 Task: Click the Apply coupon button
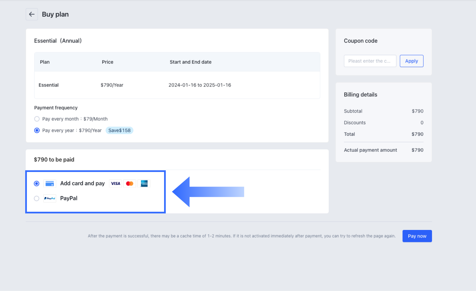click(411, 61)
